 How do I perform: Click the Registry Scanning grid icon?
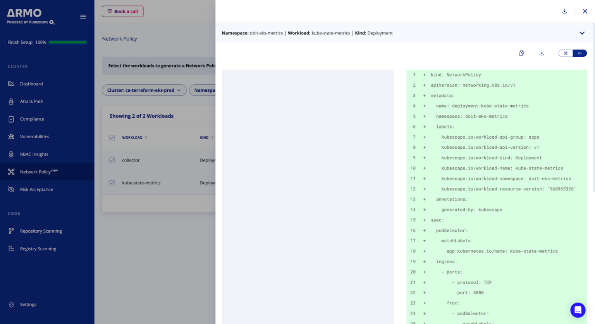11,249
